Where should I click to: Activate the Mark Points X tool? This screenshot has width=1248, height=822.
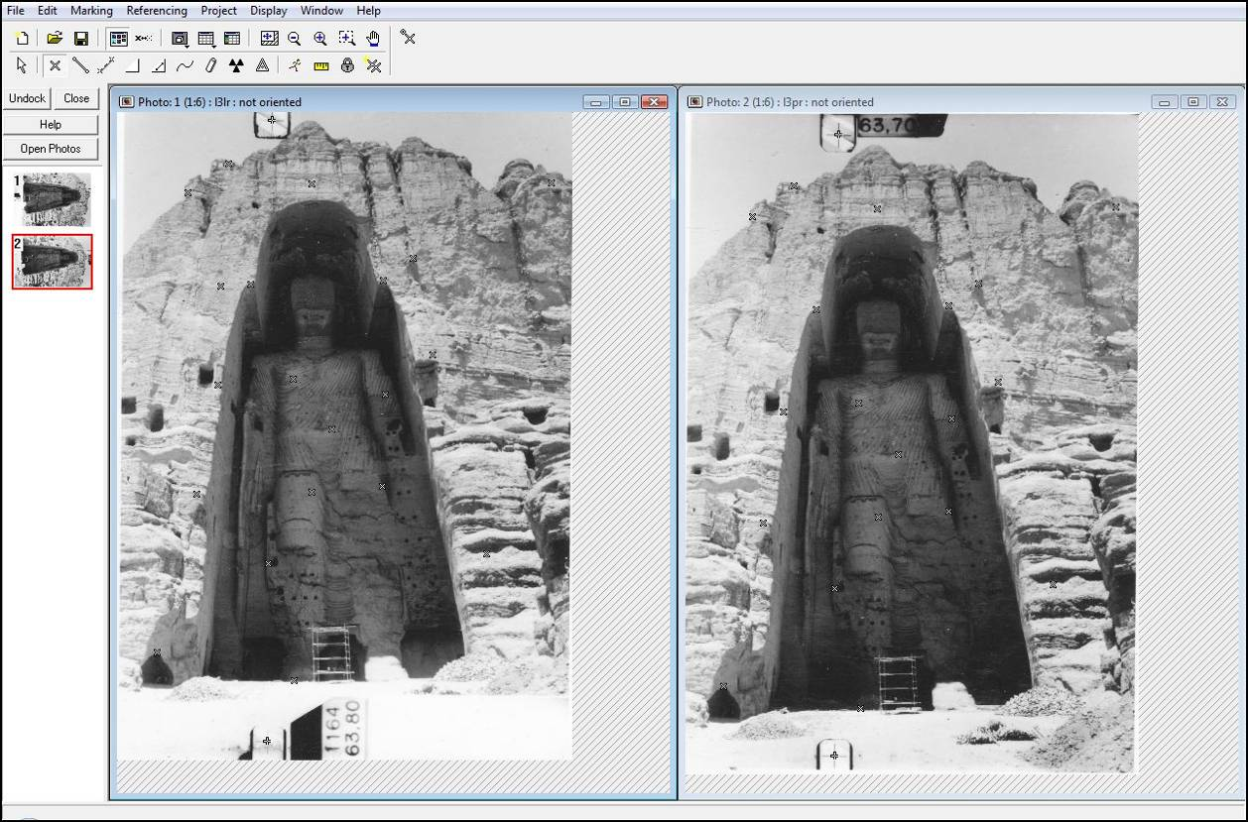pyautogui.click(x=55, y=65)
